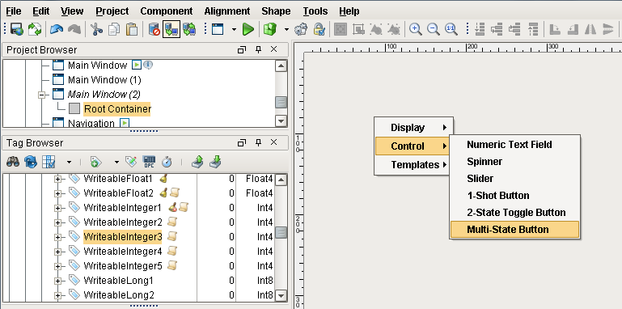
Task: Click the grid checkmark icon in Tag Browser
Action: [x=49, y=162]
